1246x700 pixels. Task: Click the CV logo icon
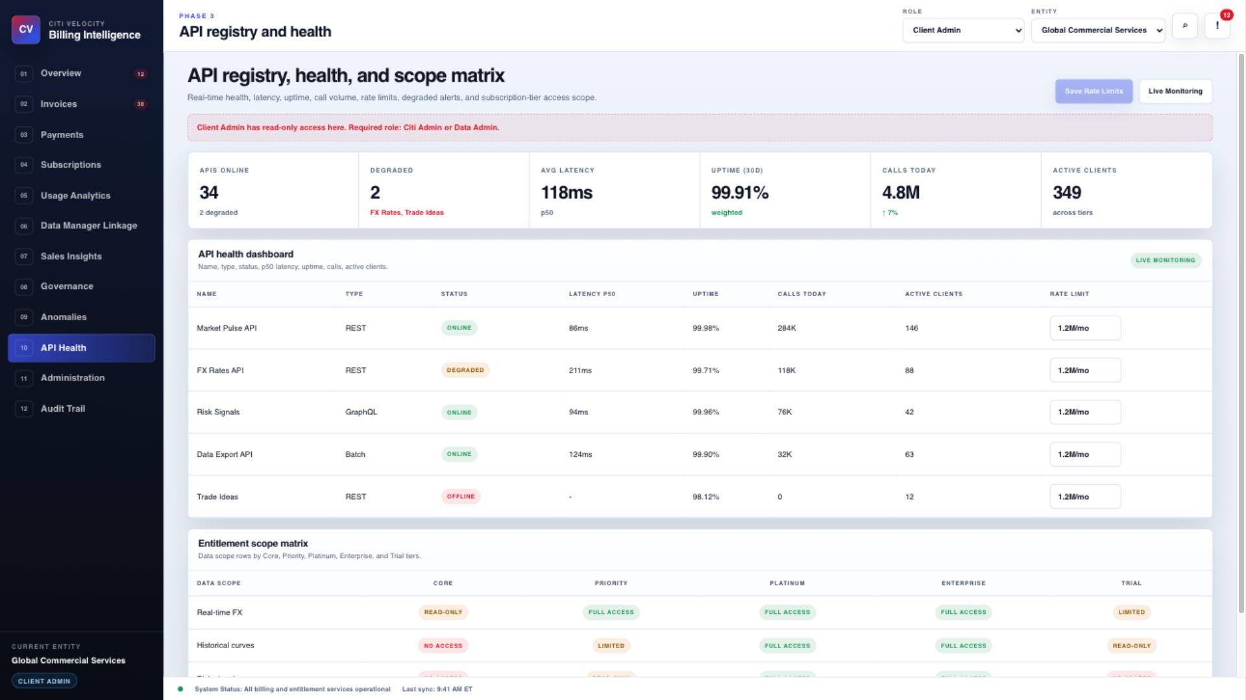click(26, 29)
